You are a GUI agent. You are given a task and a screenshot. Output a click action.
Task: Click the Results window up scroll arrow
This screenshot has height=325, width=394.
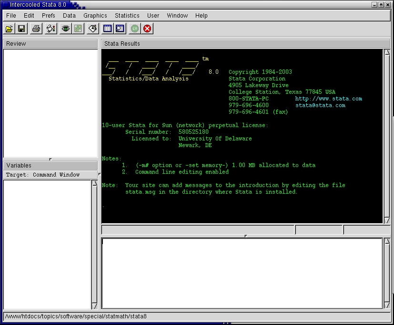[x=387, y=52]
